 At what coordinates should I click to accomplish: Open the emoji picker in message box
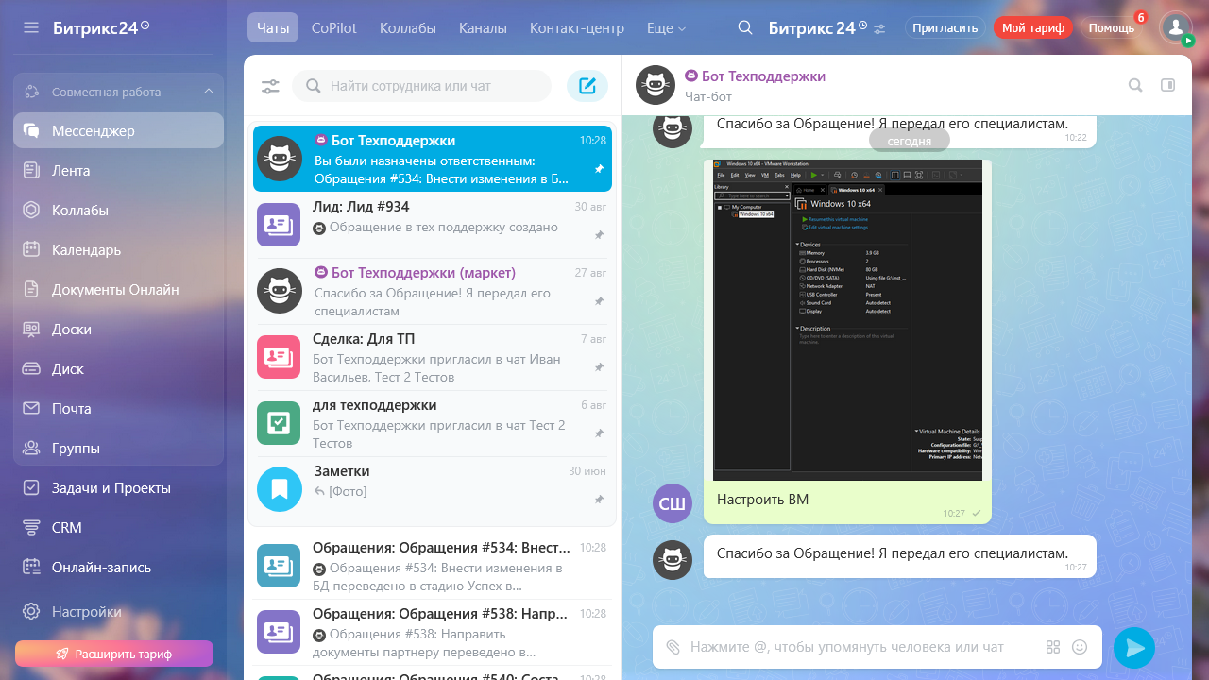click(1080, 647)
